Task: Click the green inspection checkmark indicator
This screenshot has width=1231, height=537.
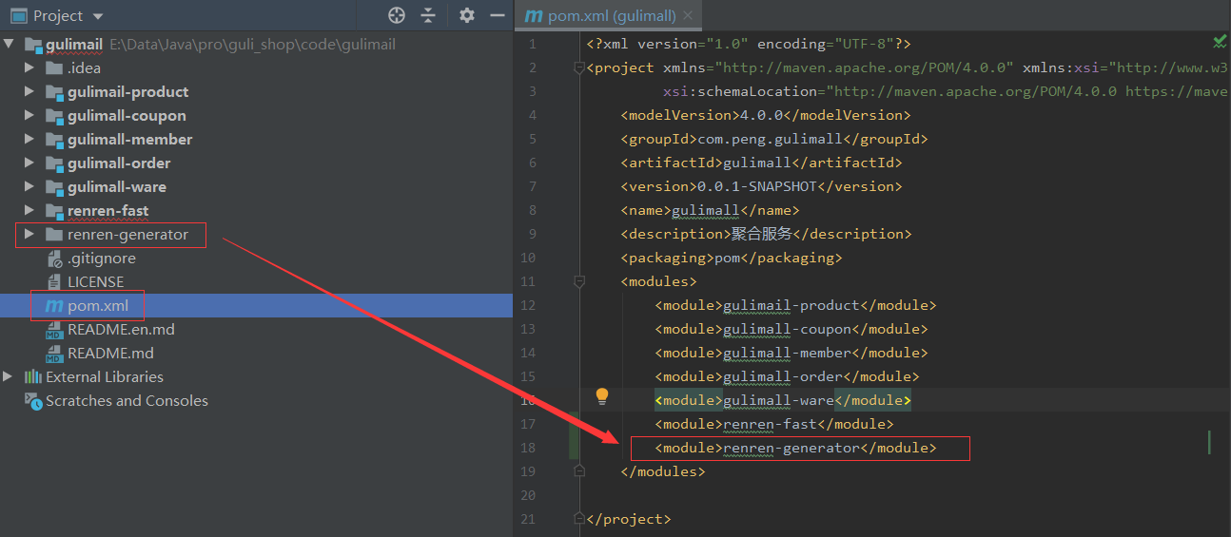Action: tap(1220, 42)
